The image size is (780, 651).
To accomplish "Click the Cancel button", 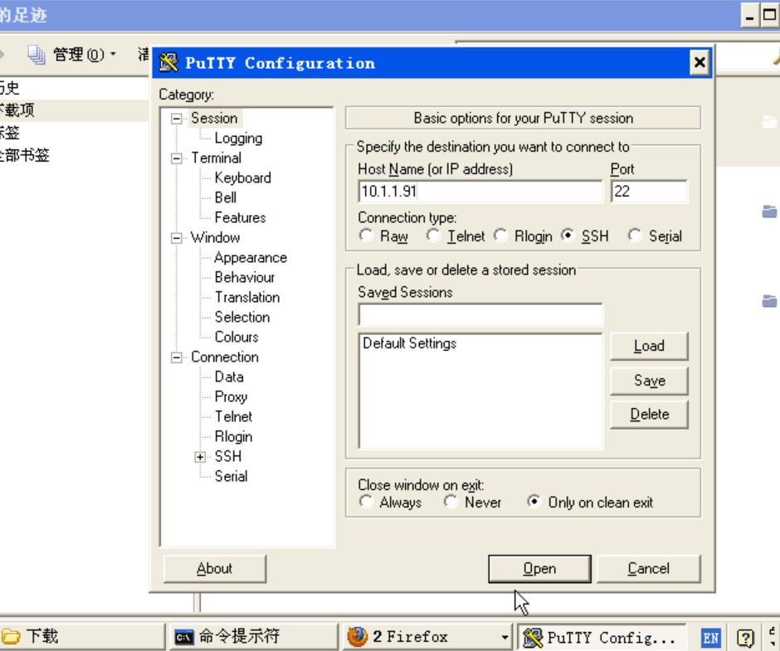I will pos(648,568).
